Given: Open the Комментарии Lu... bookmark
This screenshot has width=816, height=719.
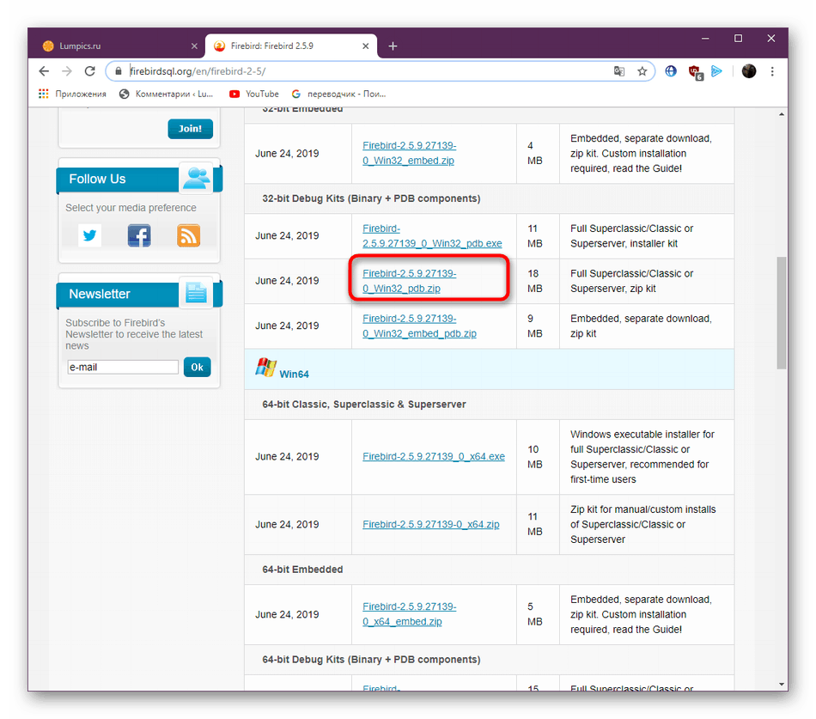Looking at the screenshot, I should (x=166, y=94).
